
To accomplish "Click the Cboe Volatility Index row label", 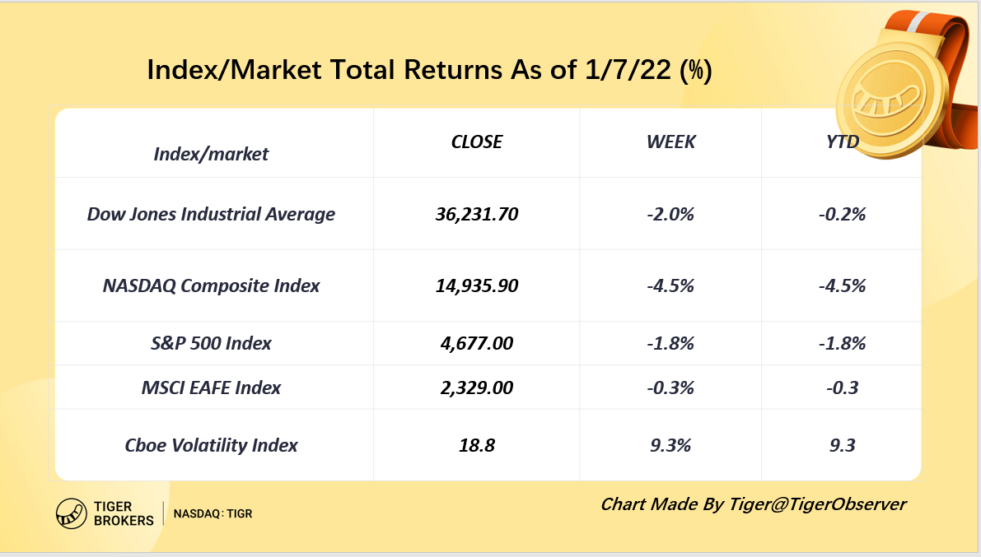I will [x=211, y=445].
